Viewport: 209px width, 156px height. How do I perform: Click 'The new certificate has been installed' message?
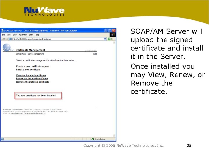click(x=36, y=96)
